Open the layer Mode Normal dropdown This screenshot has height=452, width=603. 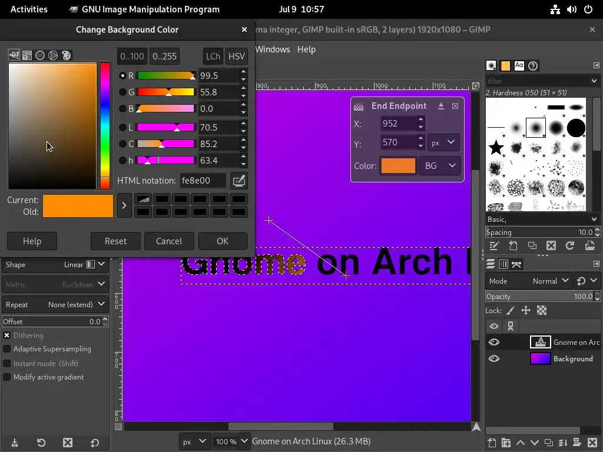click(x=529, y=281)
